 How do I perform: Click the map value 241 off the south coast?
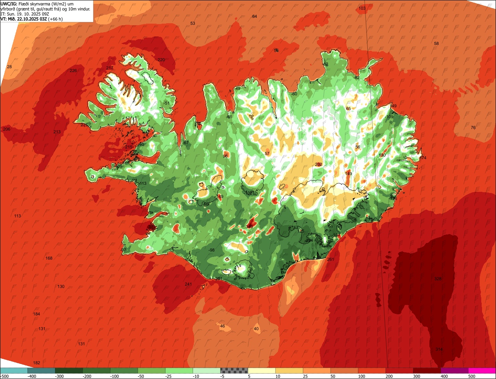point(188,284)
